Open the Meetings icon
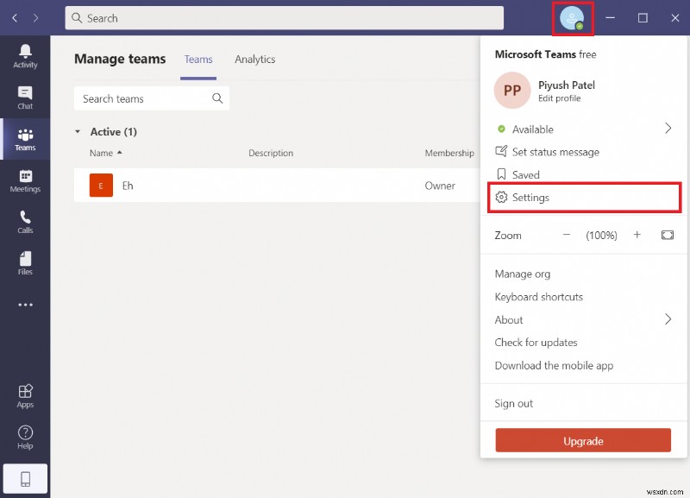Screen dimensions: 690x498 (25, 180)
